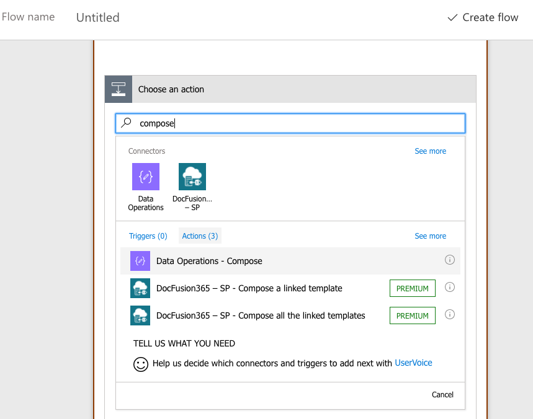Click the smiley feedback icon
The height and width of the screenshot is (419, 533).
pos(141,364)
